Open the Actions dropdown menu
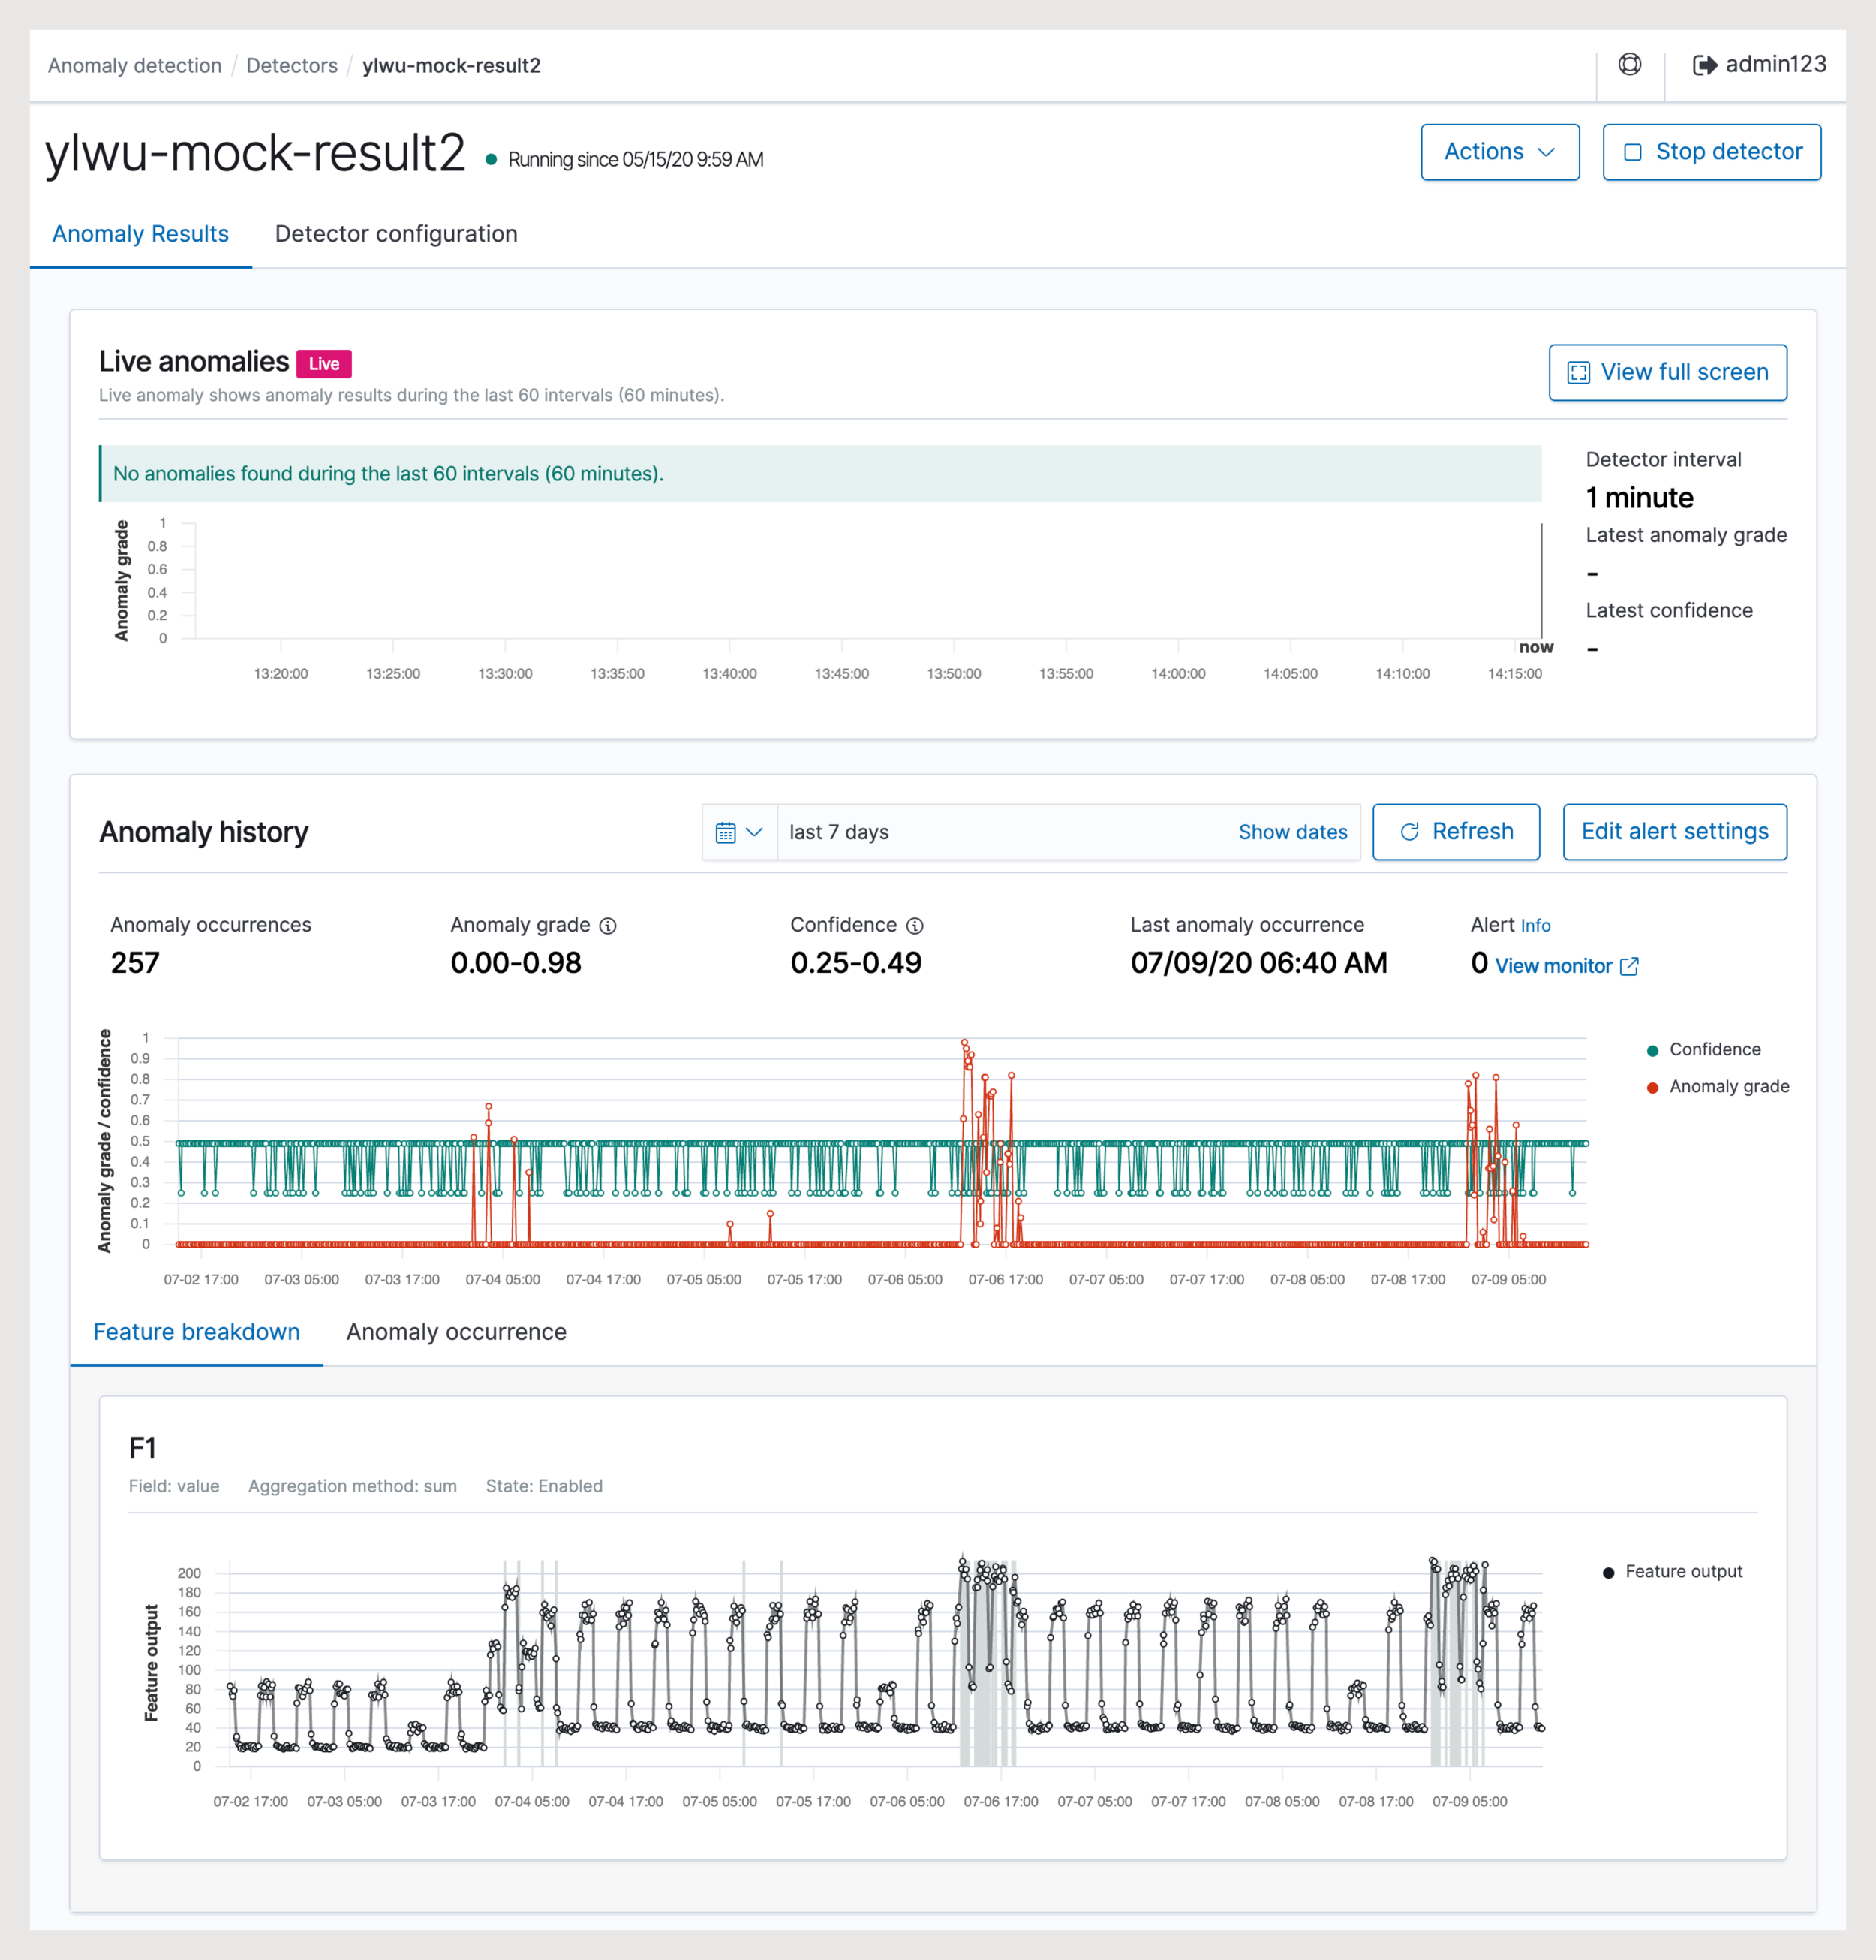The height and width of the screenshot is (1960, 1876). [1499, 152]
